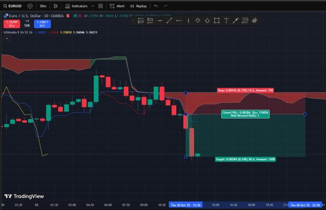Viewport: 326px width, 210px height.
Task: Collapse the indicator legend chevron
Action: (x=7, y=39)
